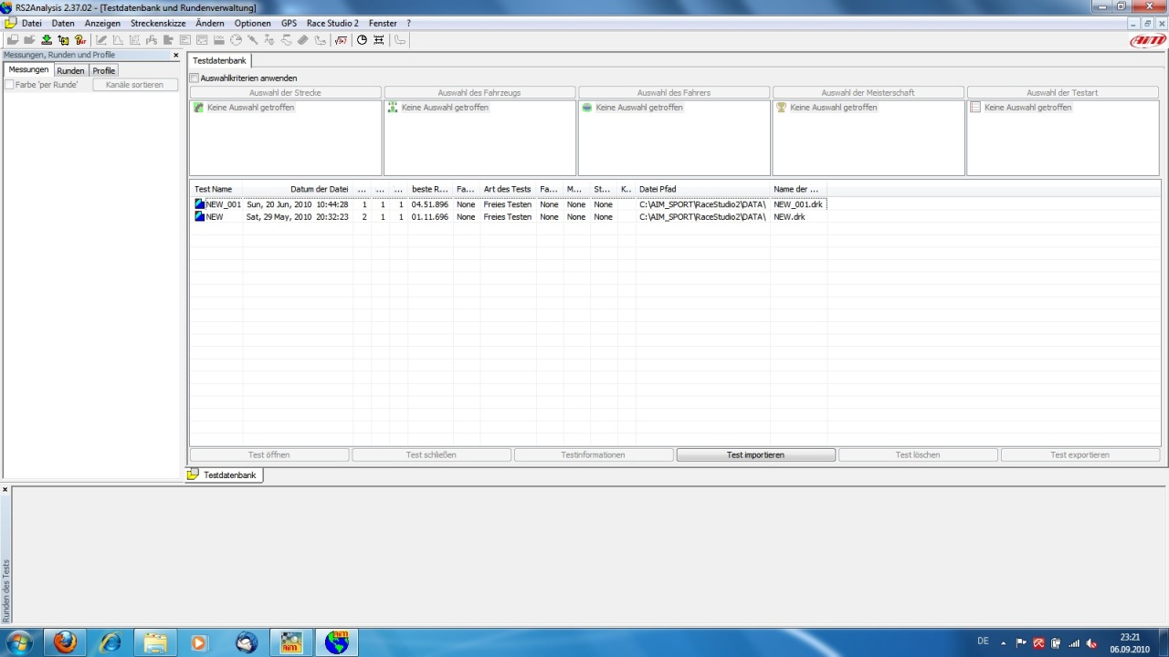Open the Fenster menu
The height and width of the screenshot is (657, 1169).
(x=383, y=23)
